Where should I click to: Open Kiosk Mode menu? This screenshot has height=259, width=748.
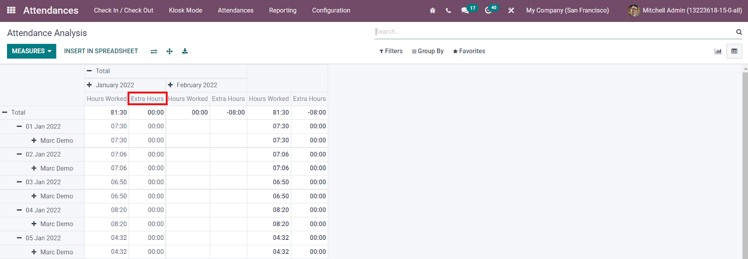click(186, 10)
